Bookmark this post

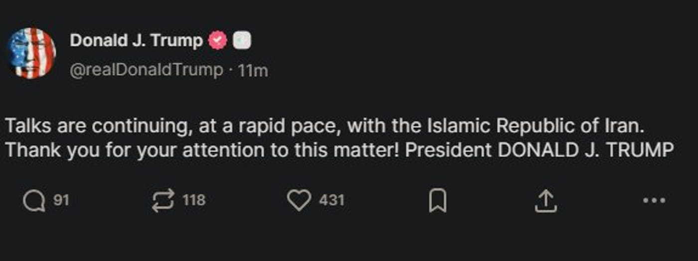[x=438, y=201]
